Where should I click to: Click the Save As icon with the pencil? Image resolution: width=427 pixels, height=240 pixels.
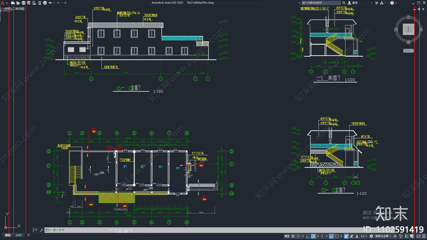click(x=29, y=3)
